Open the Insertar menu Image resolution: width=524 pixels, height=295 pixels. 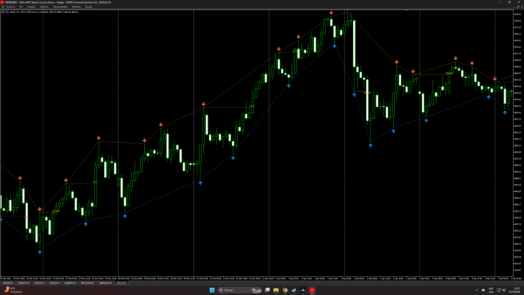click(x=31, y=7)
